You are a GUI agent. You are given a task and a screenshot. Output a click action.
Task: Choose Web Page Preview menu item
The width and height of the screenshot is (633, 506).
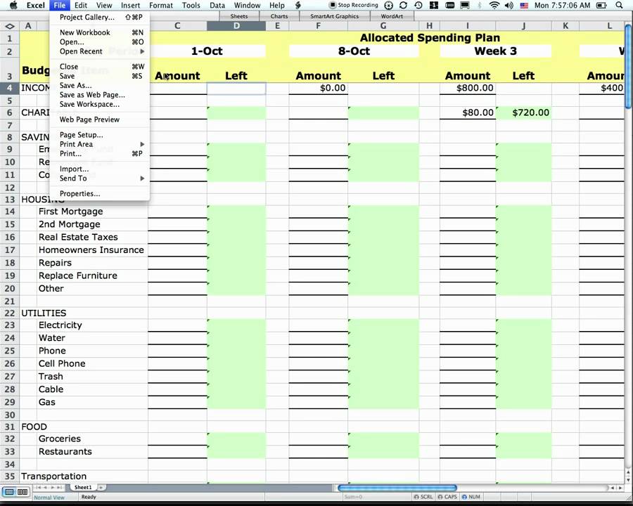pos(99,119)
